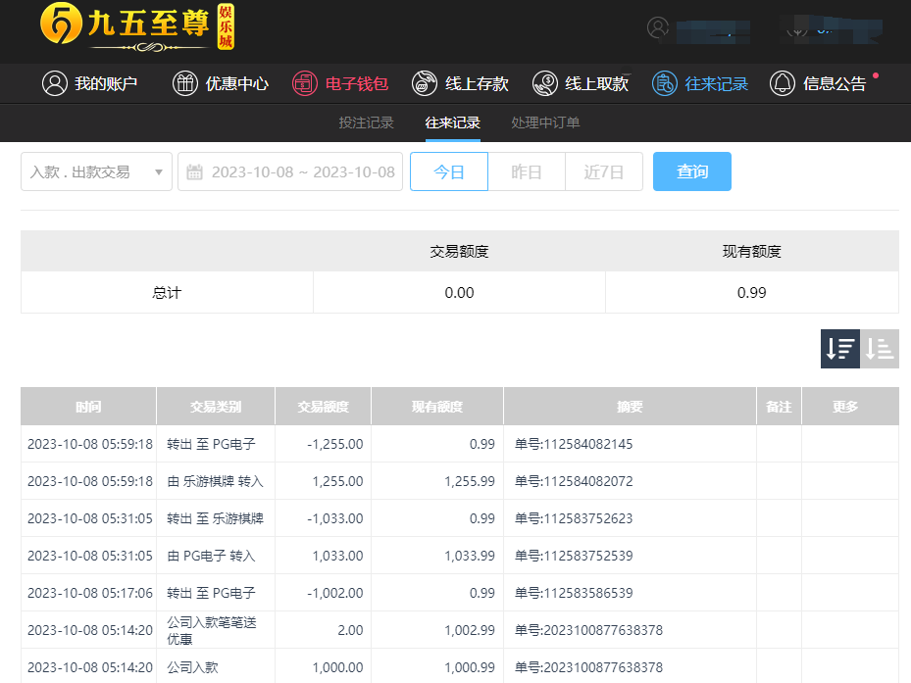Screen dimensions: 911x683
Task: Open 线上存款 deposit icon
Action: [x=425, y=83]
